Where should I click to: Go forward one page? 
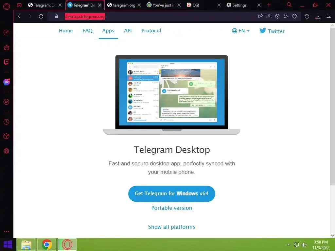[30, 16]
